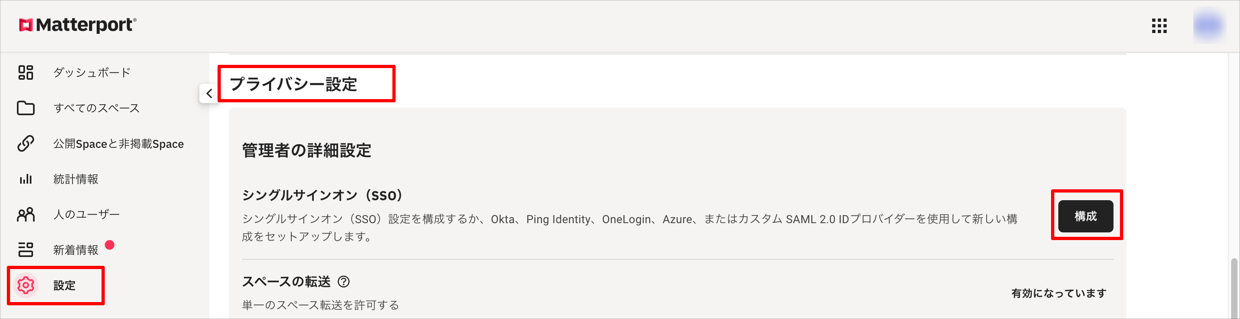Image resolution: width=1240 pixels, height=319 pixels.
Task: Click the folder icon for すべてのスペース
Action: click(25, 108)
